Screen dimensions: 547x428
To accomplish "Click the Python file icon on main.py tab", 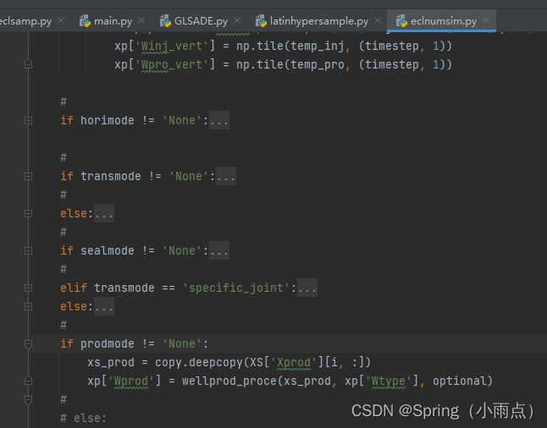I will tap(85, 21).
